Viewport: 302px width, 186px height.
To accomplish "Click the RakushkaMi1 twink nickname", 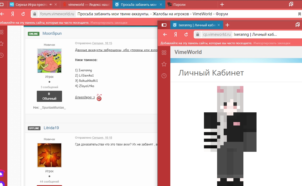I will 88,81.
